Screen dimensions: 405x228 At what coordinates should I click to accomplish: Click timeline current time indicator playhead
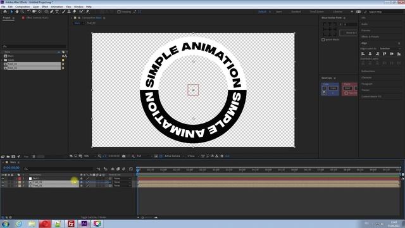click(x=138, y=170)
